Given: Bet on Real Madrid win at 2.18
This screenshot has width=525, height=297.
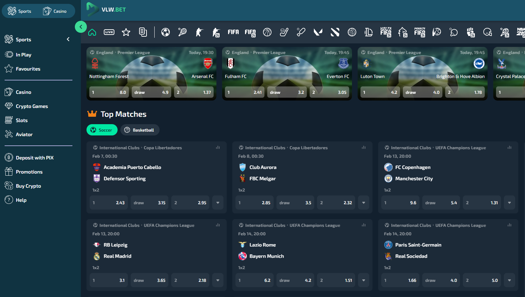Looking at the screenshot, I should pyautogui.click(x=190, y=280).
